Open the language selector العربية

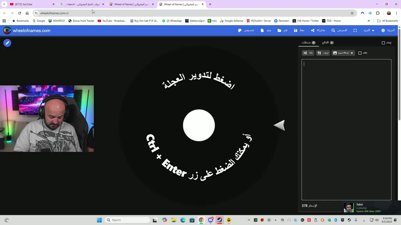point(388,30)
